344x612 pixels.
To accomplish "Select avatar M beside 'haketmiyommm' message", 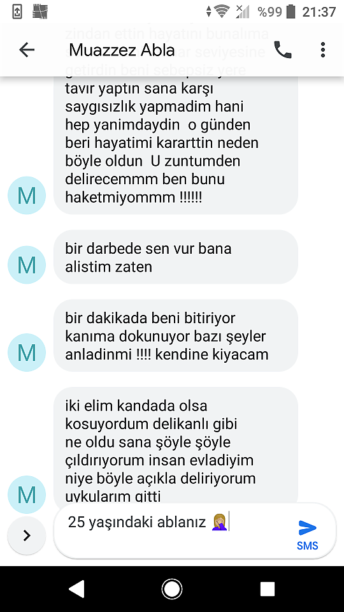I will pyautogui.click(x=27, y=195).
